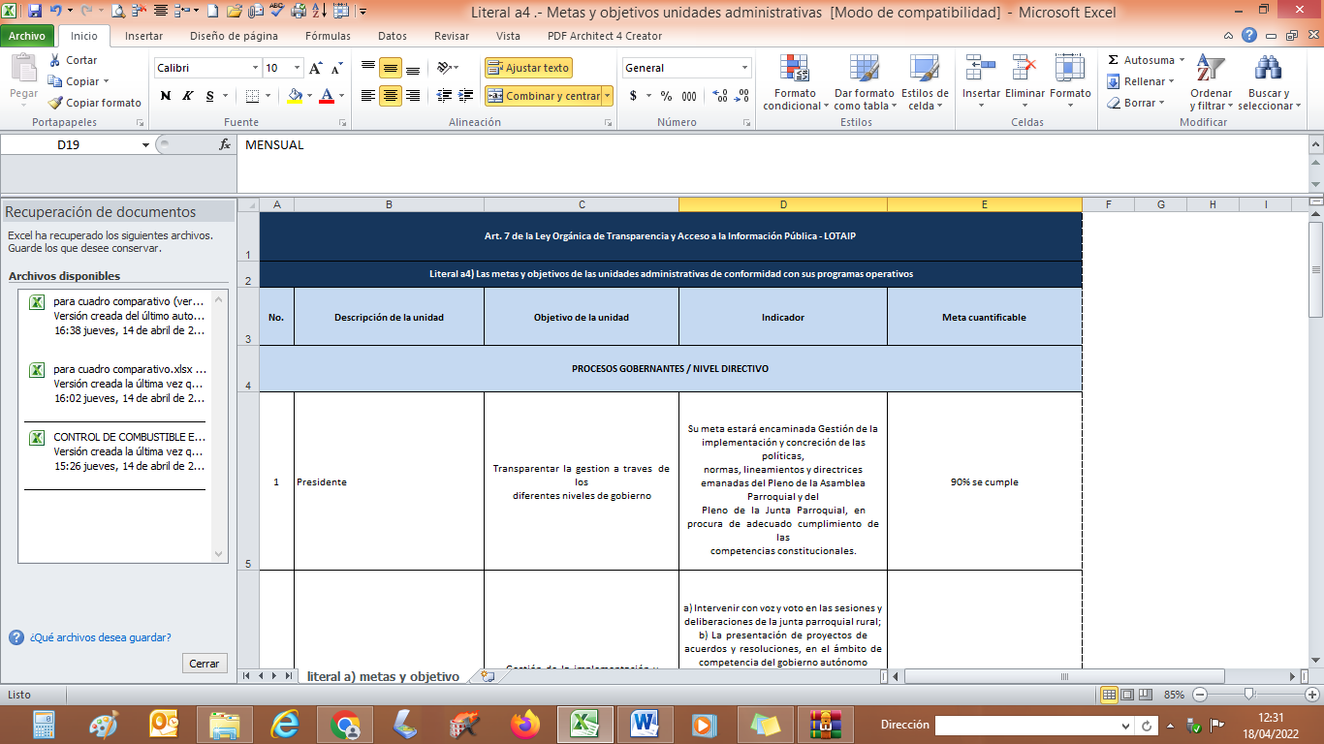1324x744 pixels.
Task: Expand the Name Box dropdown arrow
Action: (145, 144)
